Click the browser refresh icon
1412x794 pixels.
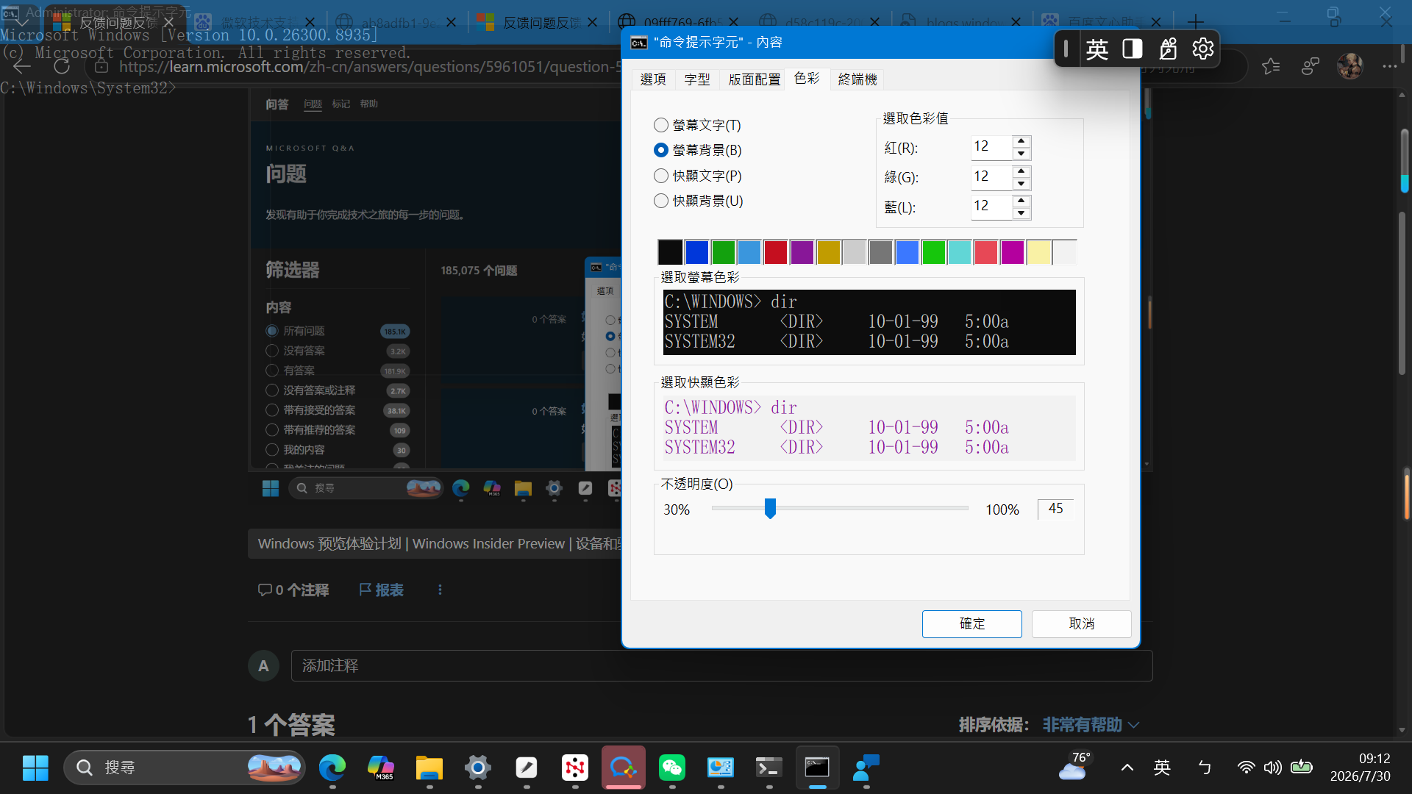[x=62, y=66]
